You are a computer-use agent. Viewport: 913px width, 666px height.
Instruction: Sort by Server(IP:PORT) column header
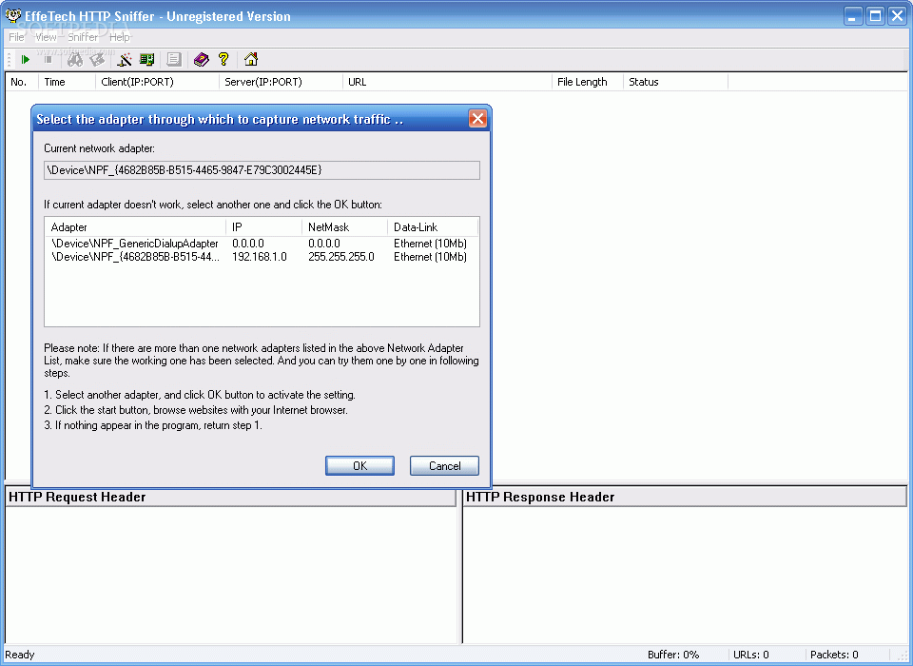pos(281,82)
